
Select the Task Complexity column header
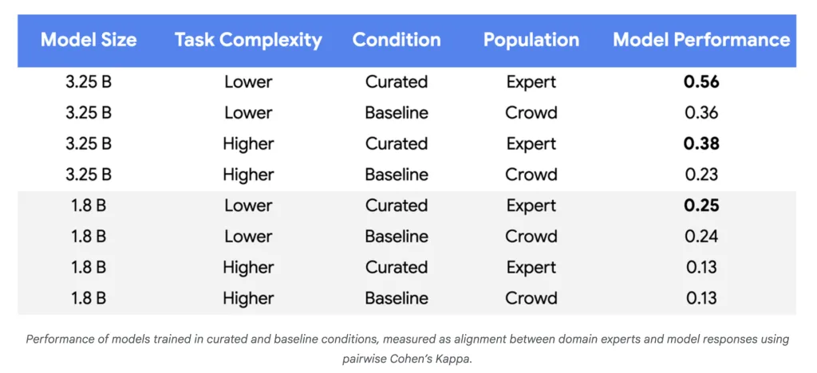(x=248, y=40)
